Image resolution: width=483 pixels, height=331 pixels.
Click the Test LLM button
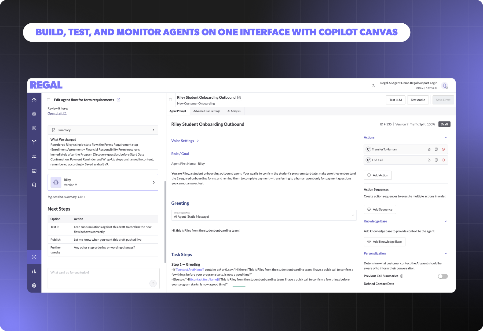coord(396,100)
